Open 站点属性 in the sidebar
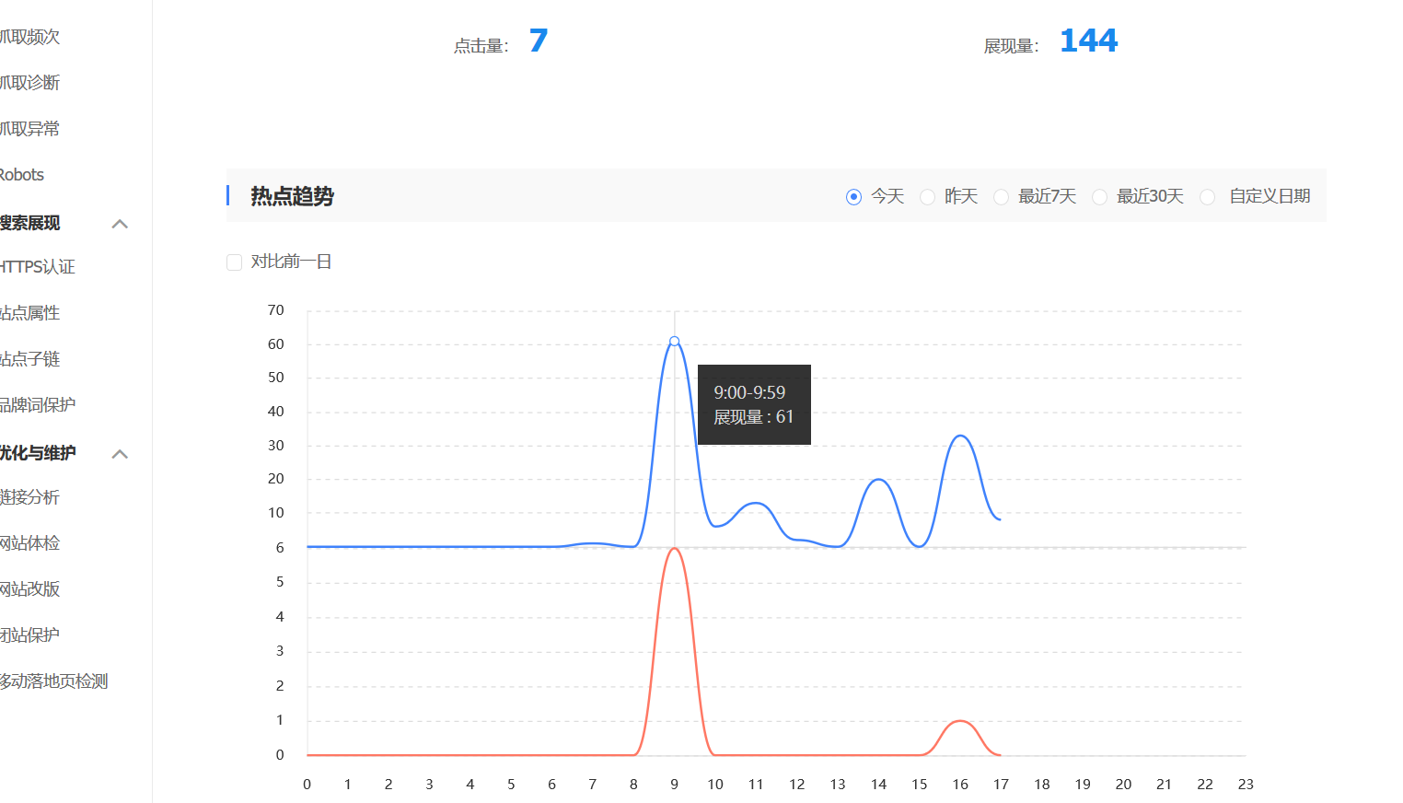 pyautogui.click(x=29, y=313)
